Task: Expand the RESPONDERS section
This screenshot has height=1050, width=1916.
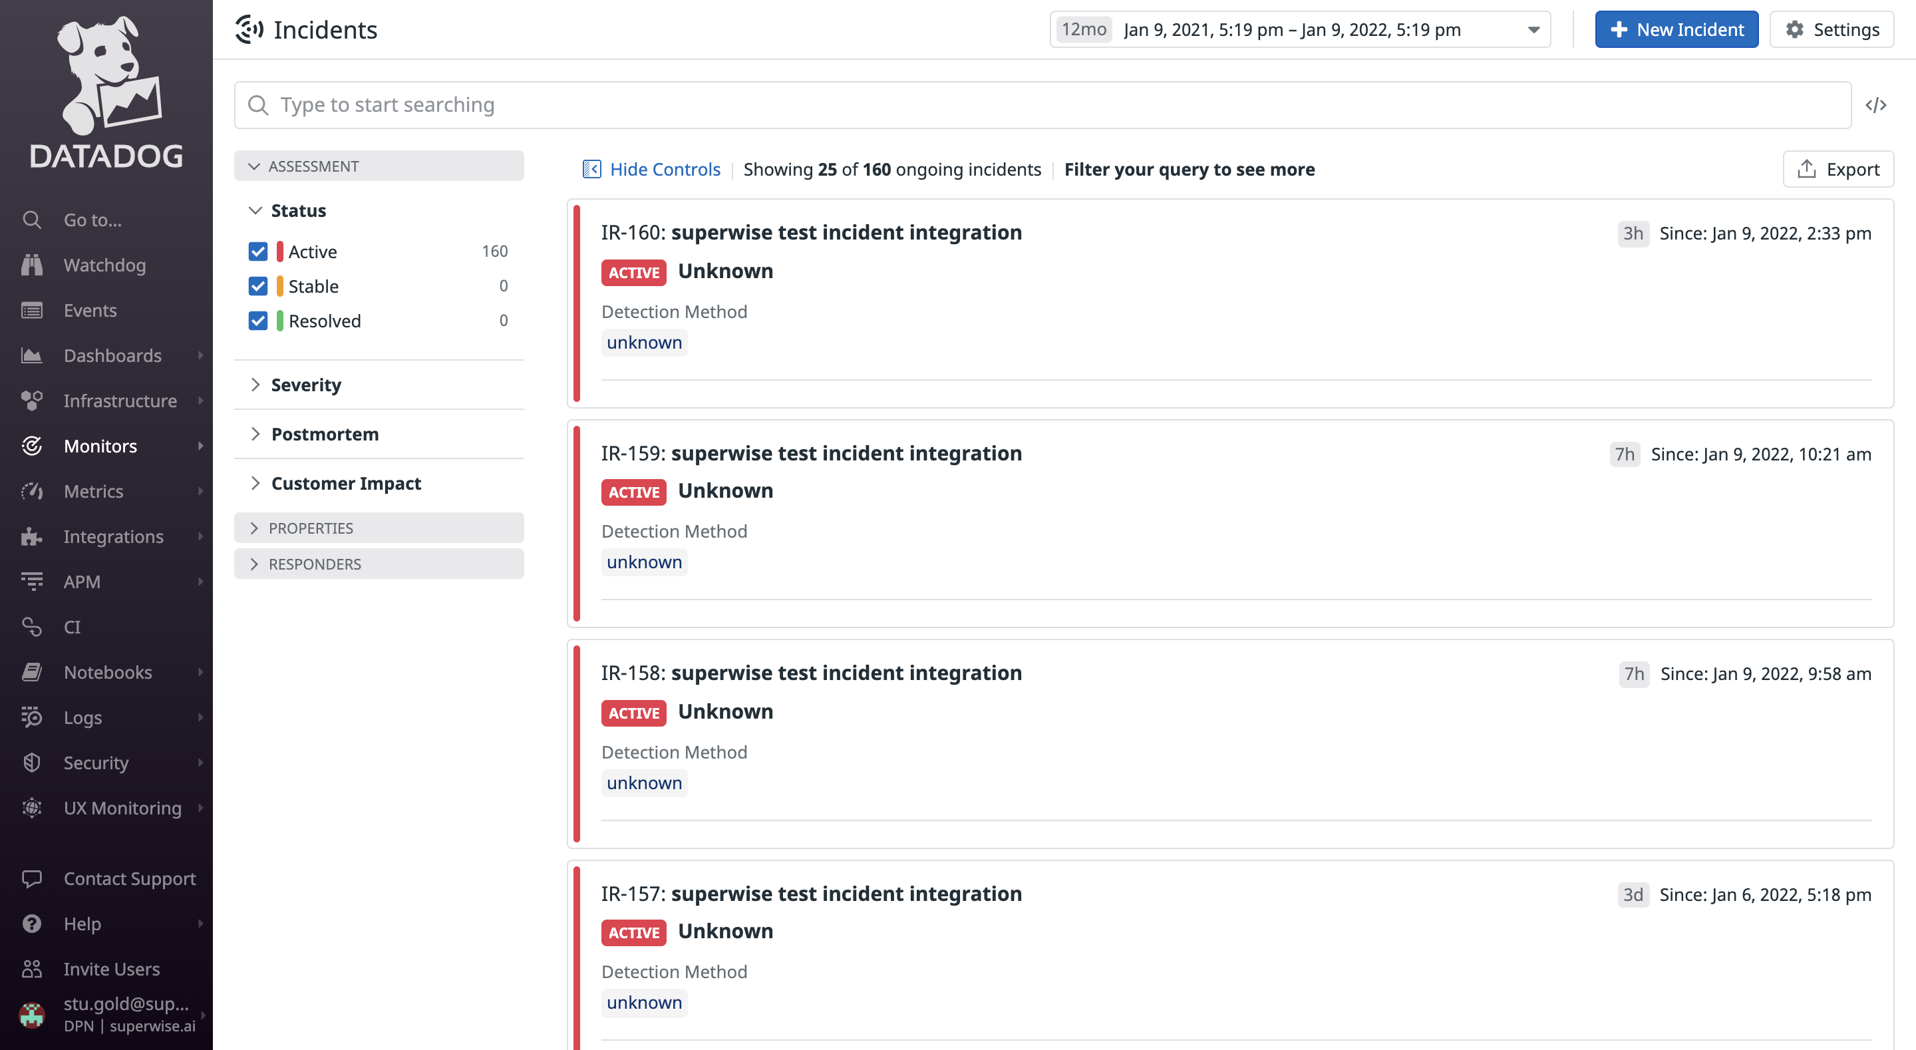Action: [x=314, y=564]
